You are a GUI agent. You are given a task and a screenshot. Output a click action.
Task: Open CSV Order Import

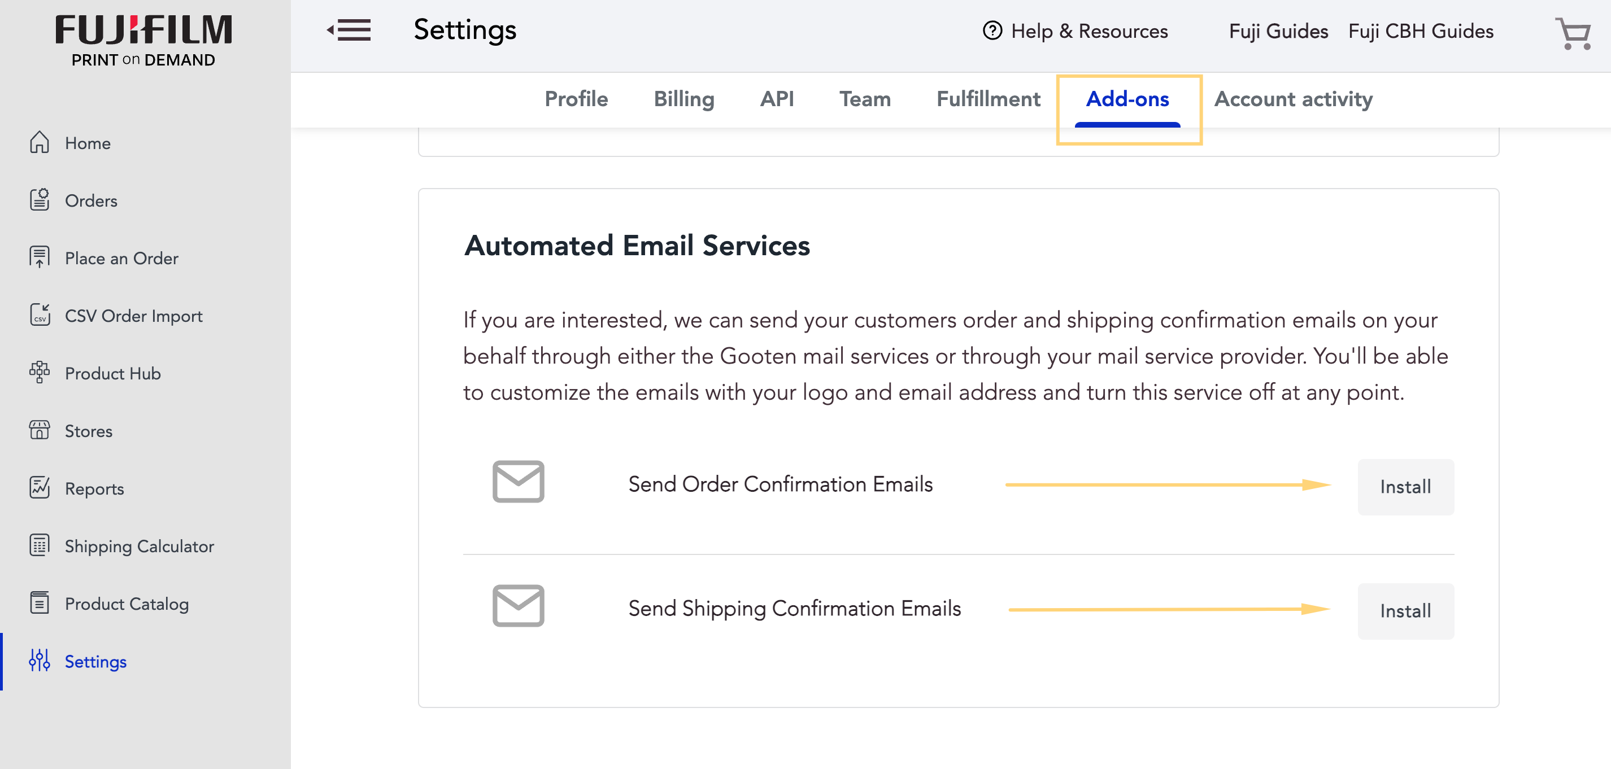(x=39, y=315)
